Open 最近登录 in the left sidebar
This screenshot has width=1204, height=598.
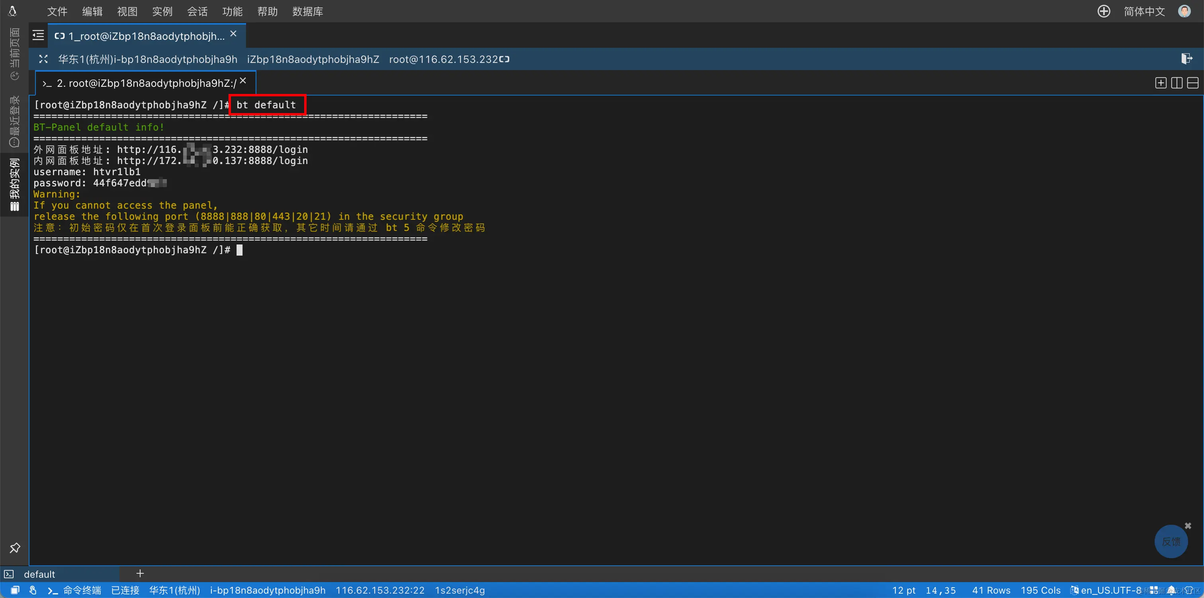14,121
